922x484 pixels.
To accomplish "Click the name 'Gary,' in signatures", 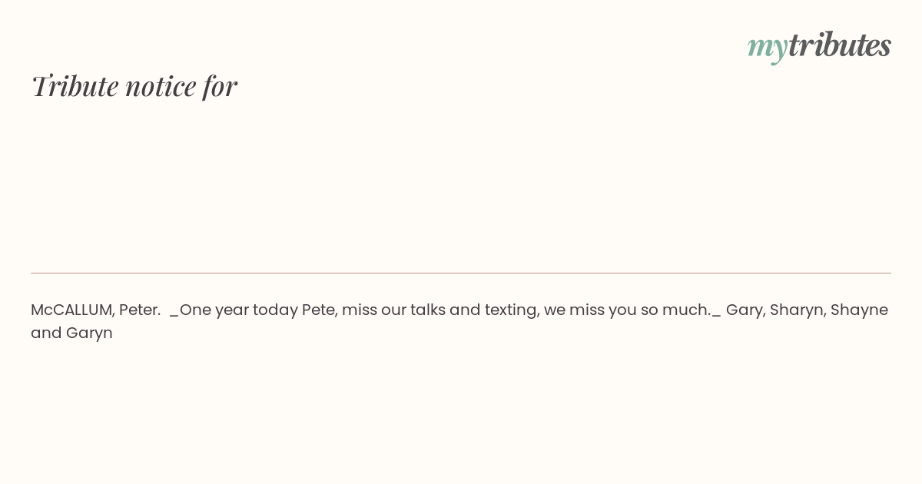I will click(x=745, y=310).
